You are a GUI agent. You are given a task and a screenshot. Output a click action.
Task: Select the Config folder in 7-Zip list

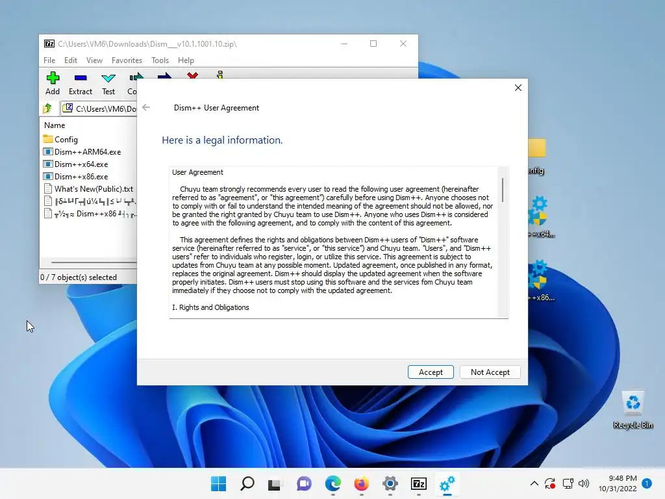(x=60, y=139)
